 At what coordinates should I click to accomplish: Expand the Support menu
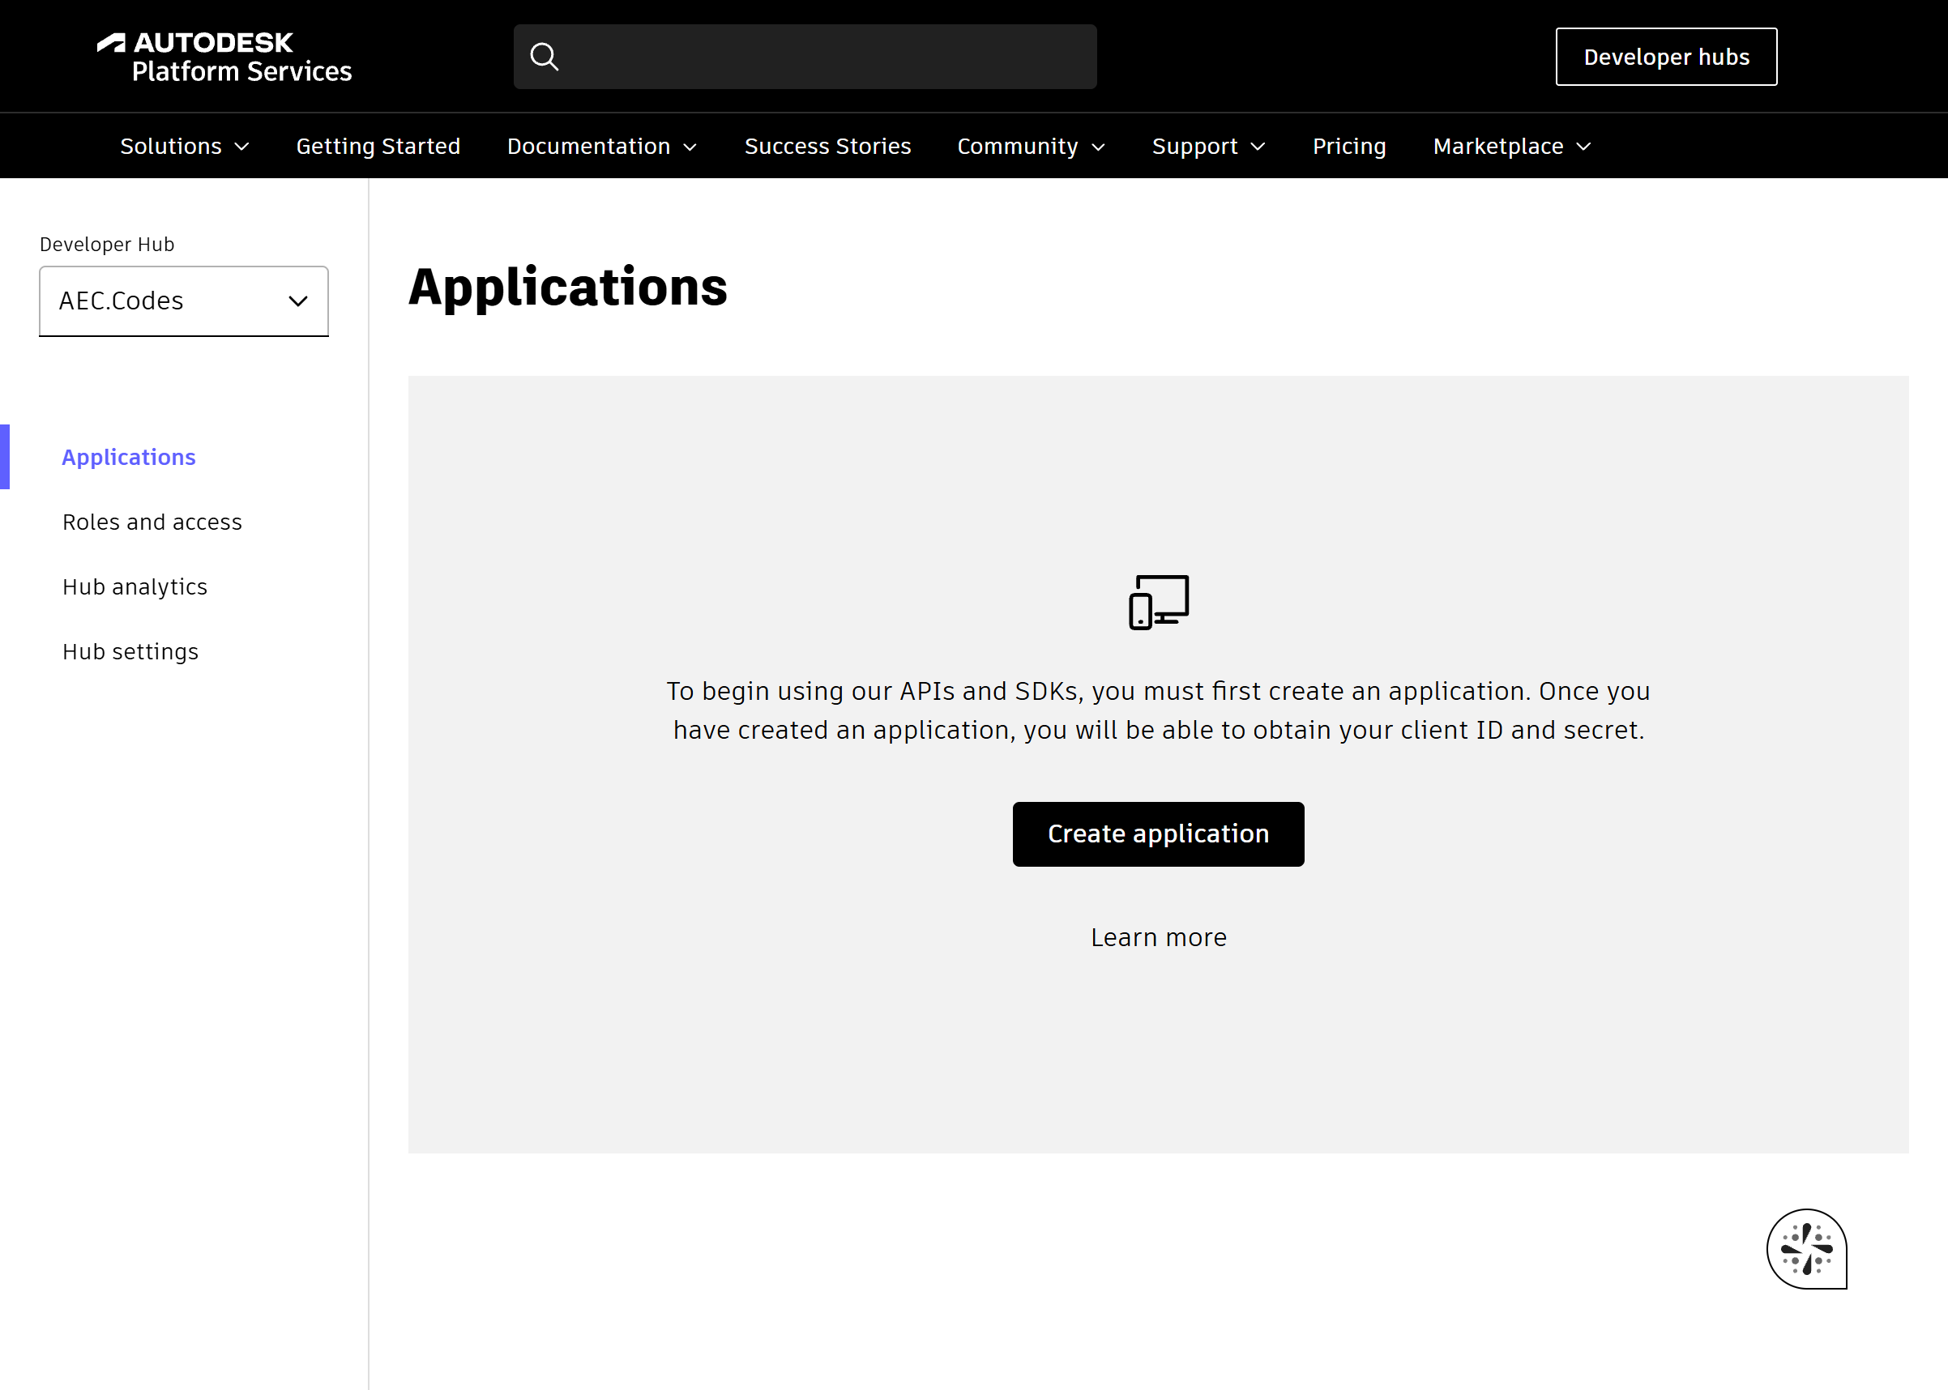[1208, 147]
